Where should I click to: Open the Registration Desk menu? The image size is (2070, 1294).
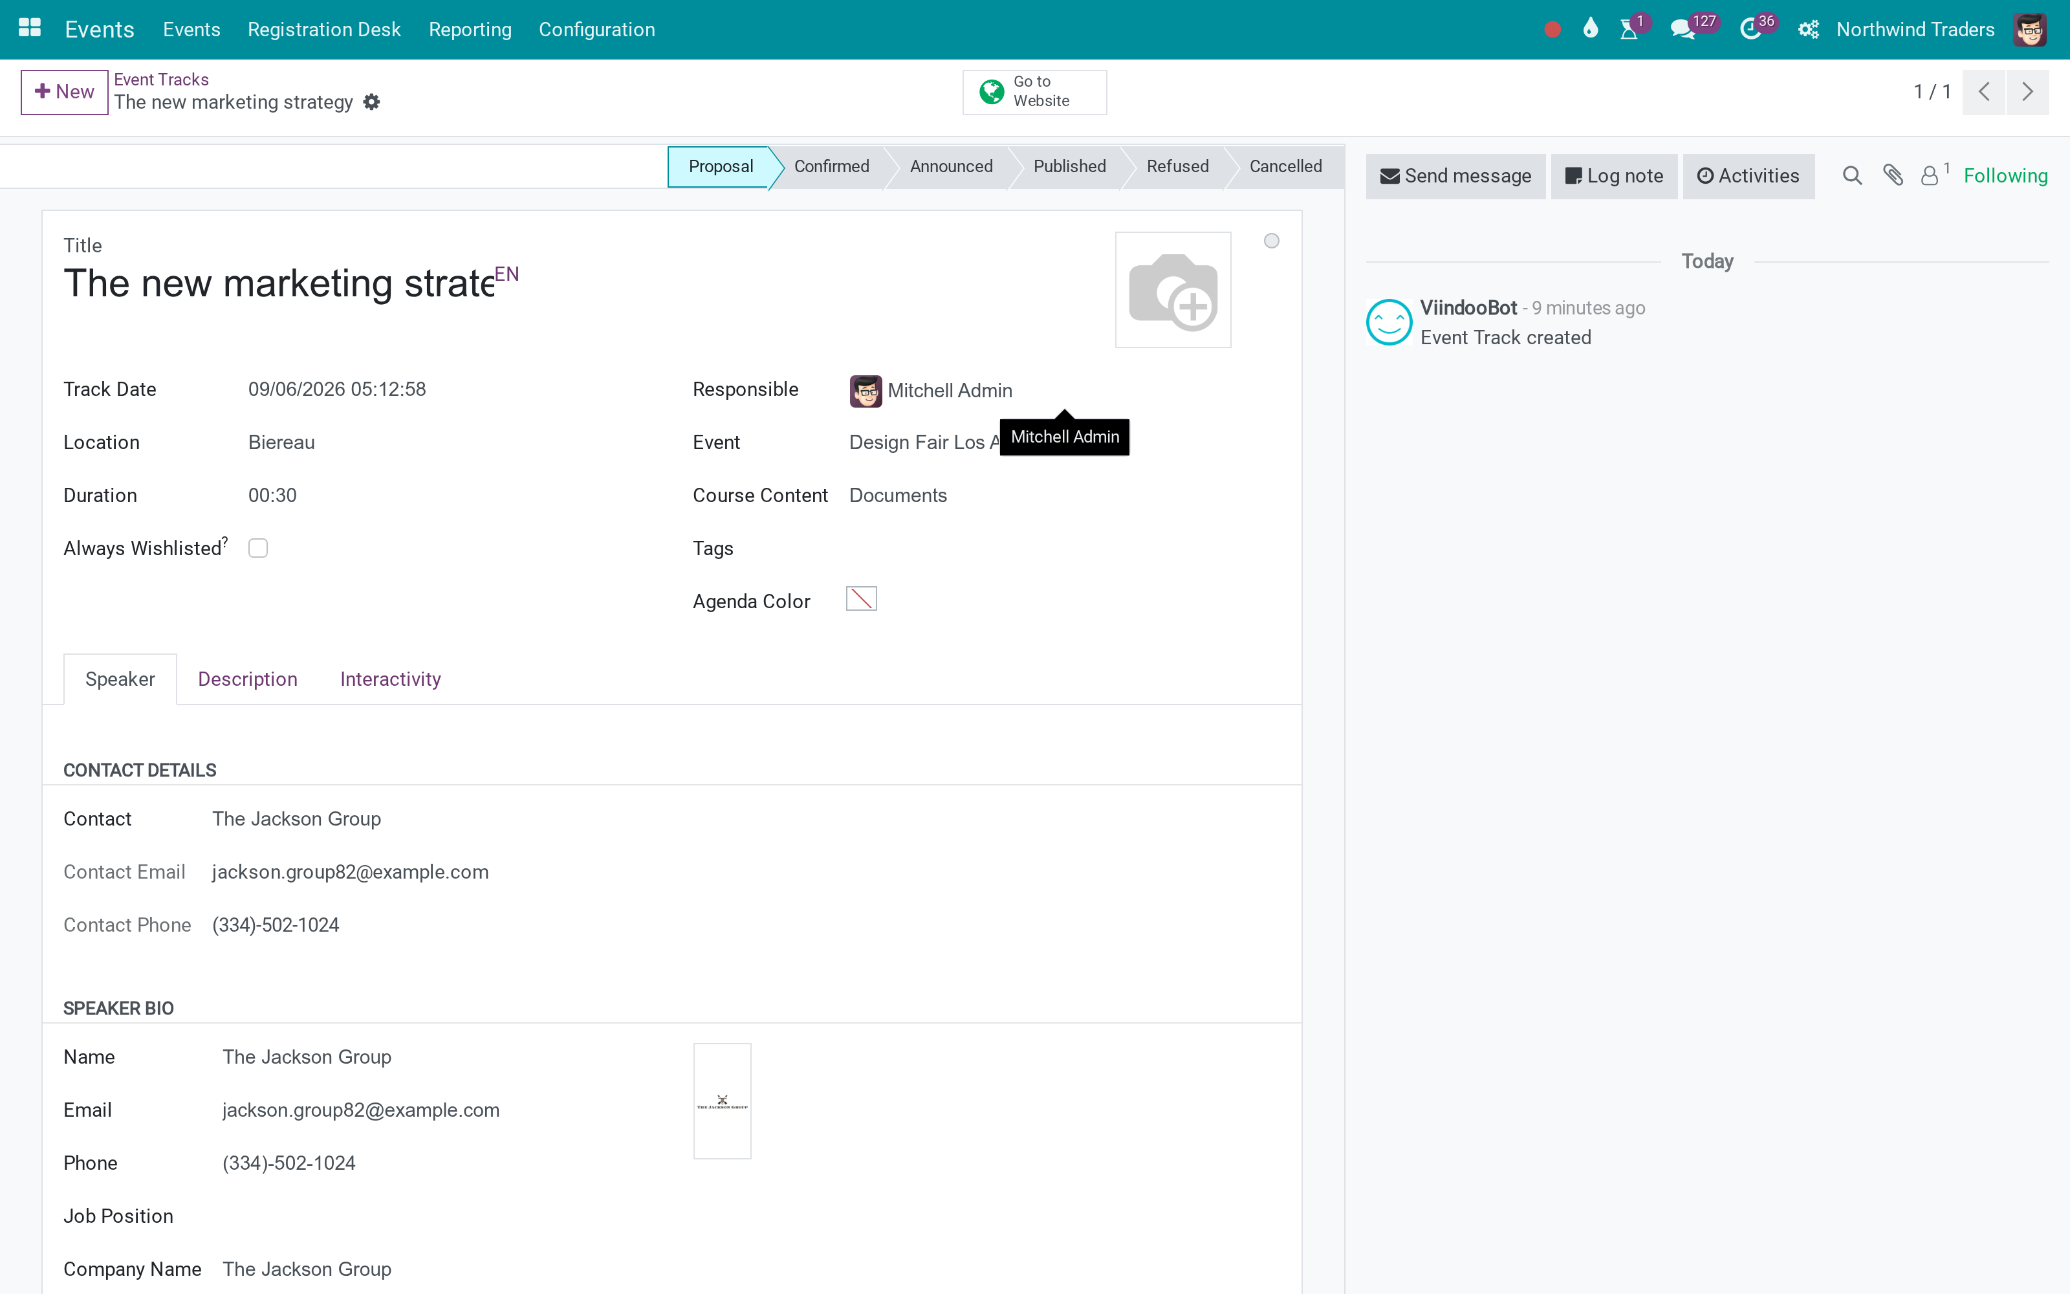click(324, 30)
